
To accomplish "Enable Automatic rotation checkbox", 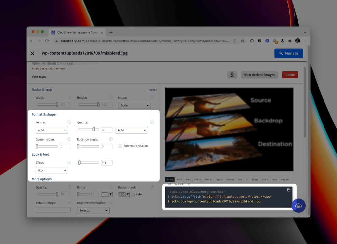I will [x=120, y=146].
